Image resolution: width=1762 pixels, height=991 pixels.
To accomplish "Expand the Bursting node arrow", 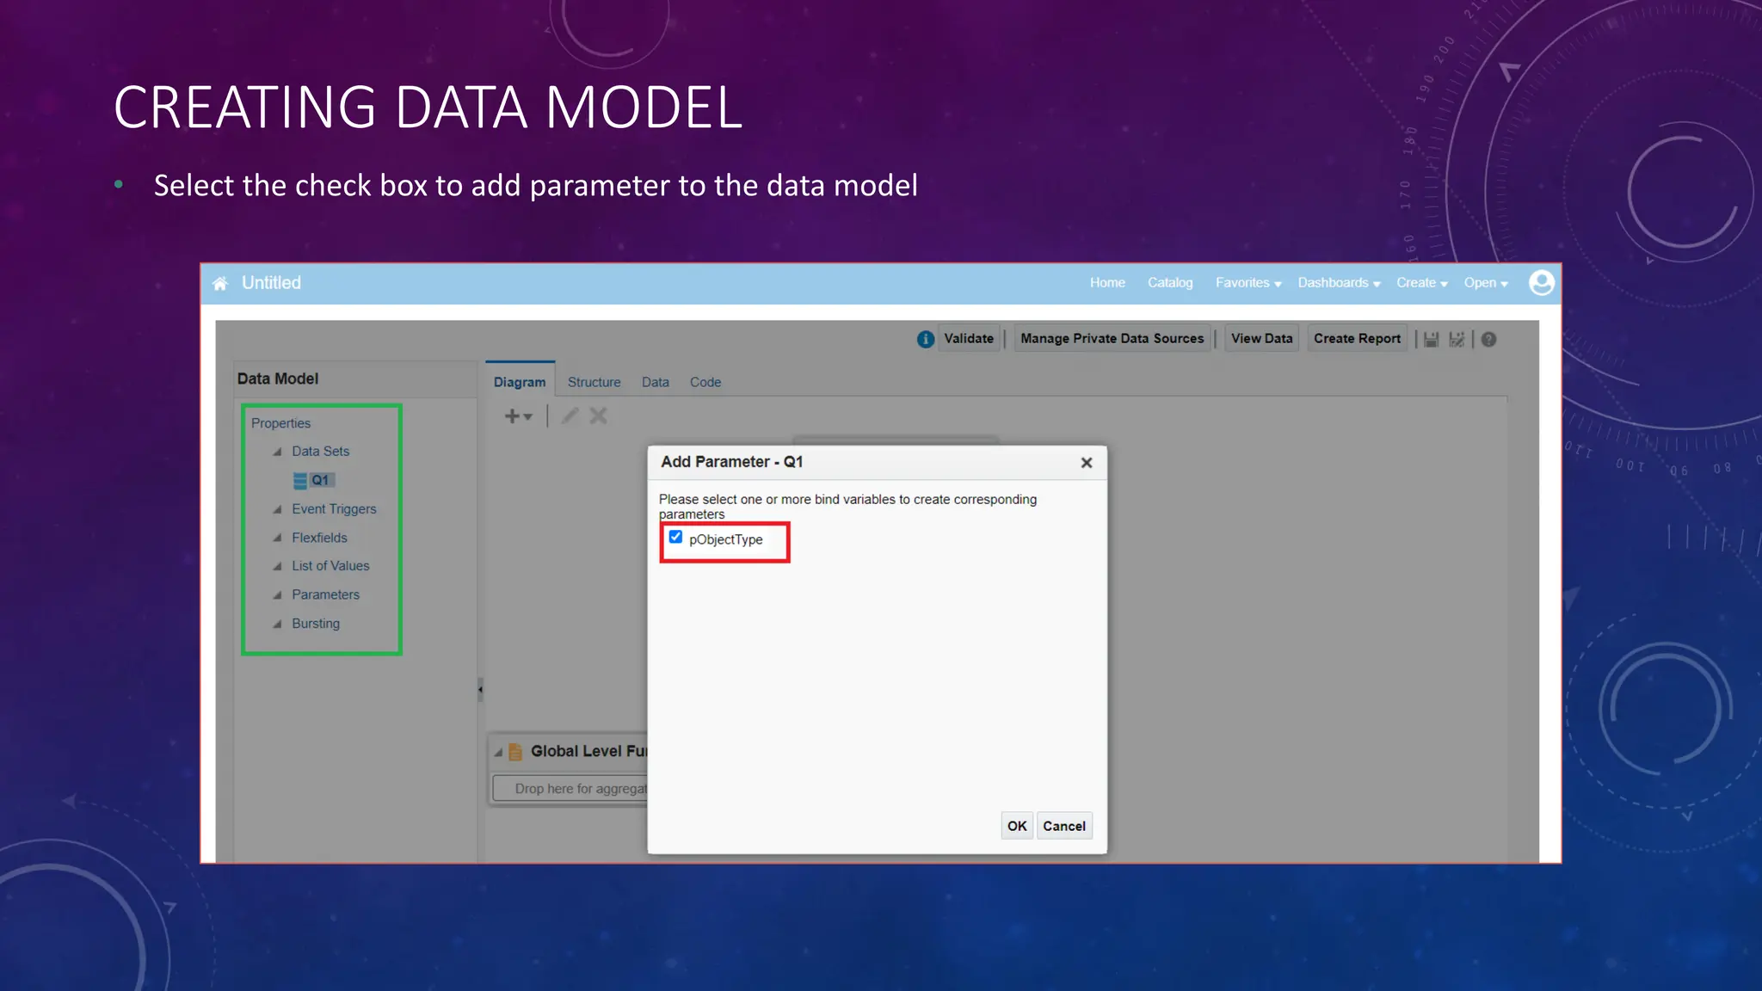I will [x=277, y=624].
